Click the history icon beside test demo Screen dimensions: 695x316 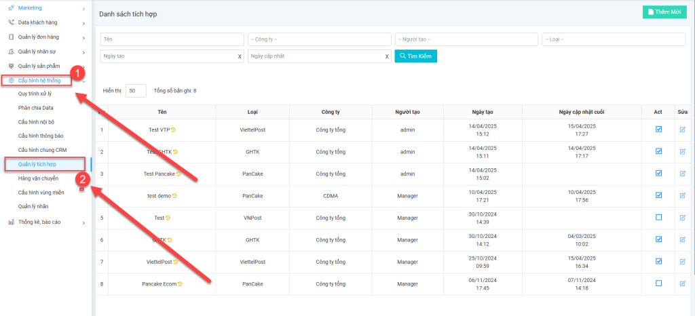tap(174, 196)
